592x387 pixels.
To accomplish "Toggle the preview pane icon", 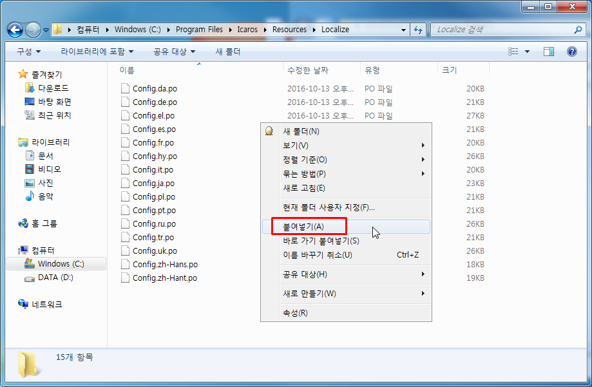I will click(549, 52).
